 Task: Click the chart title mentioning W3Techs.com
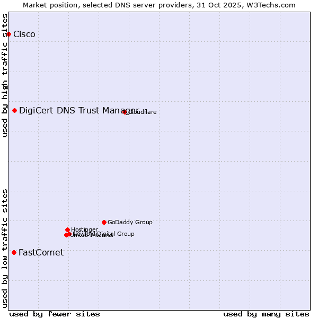(159, 5)
